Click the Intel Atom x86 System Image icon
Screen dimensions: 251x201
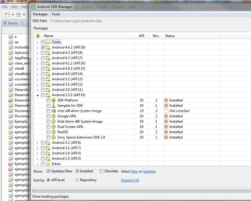point(54,121)
